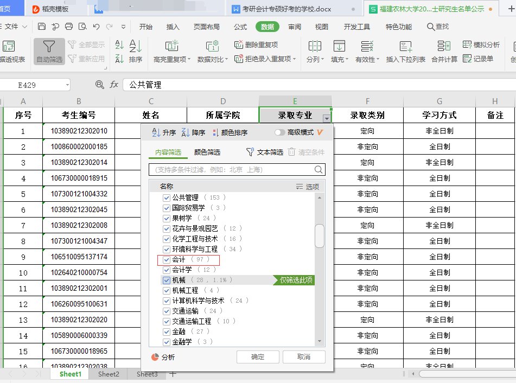Uncheck the 机械 (28) checkbox
Image resolution: width=516 pixels, height=383 pixels.
click(x=167, y=280)
